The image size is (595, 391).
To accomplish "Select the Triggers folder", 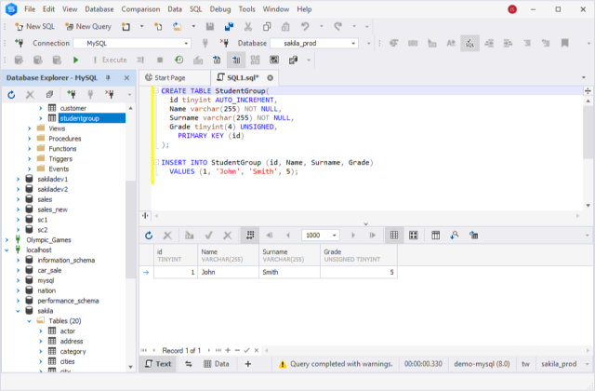I will click(60, 159).
